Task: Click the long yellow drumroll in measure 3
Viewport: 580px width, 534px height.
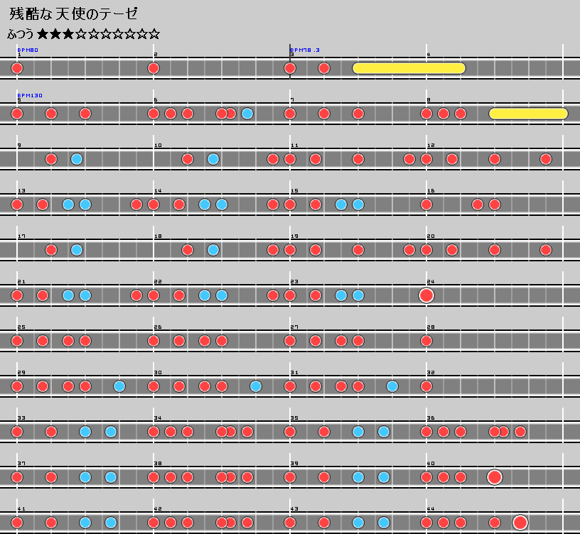Action: (x=409, y=68)
